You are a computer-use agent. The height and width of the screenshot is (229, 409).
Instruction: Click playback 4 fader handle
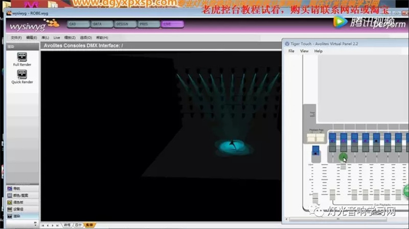click(x=366, y=195)
